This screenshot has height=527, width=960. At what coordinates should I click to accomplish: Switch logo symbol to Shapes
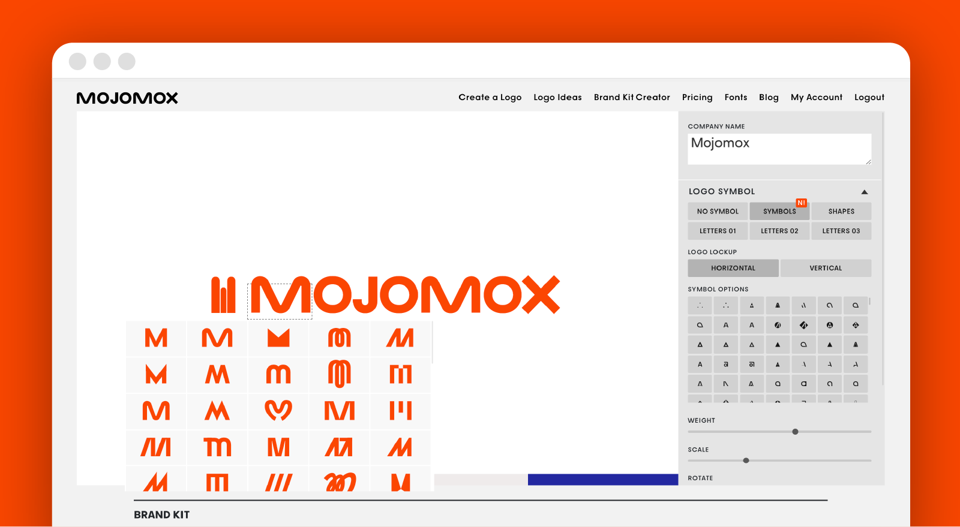[x=841, y=211]
